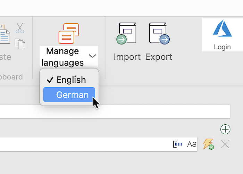Click the Import book icon
This screenshot has width=243, height=174.
tap(127, 33)
